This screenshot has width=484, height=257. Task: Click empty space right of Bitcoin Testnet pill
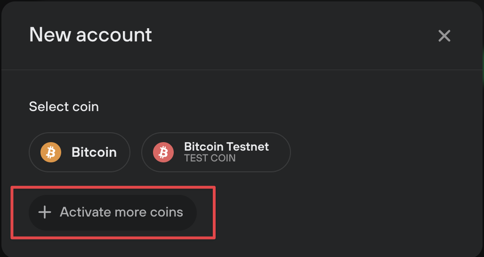click(386, 152)
